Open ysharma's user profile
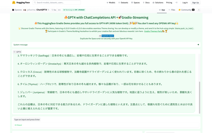212x133 pixels. pos(31,10)
